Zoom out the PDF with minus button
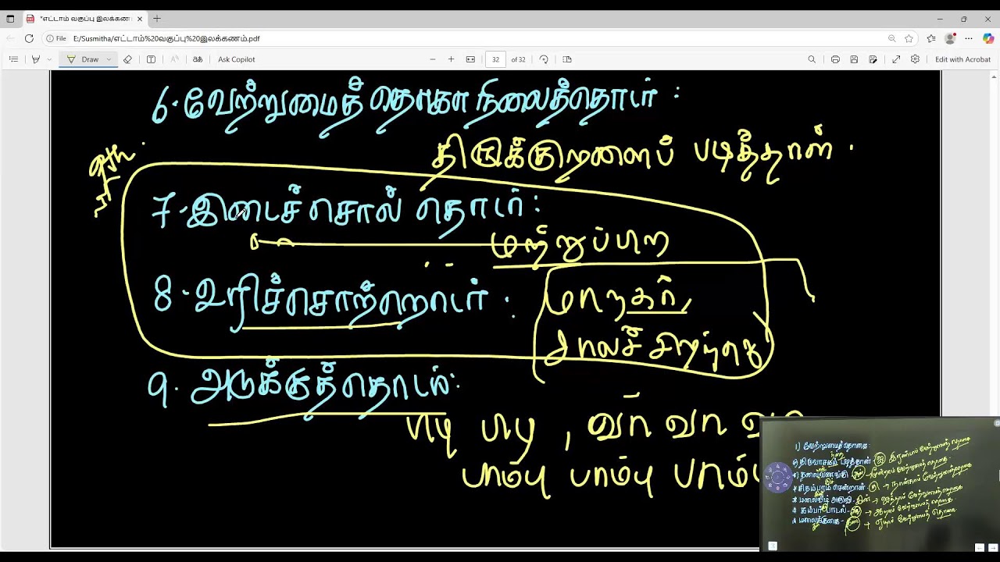Screen dimensions: 1000x562 click(x=432, y=59)
